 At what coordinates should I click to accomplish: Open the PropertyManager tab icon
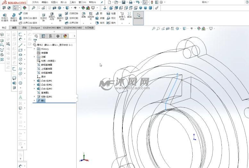coord(44,36)
